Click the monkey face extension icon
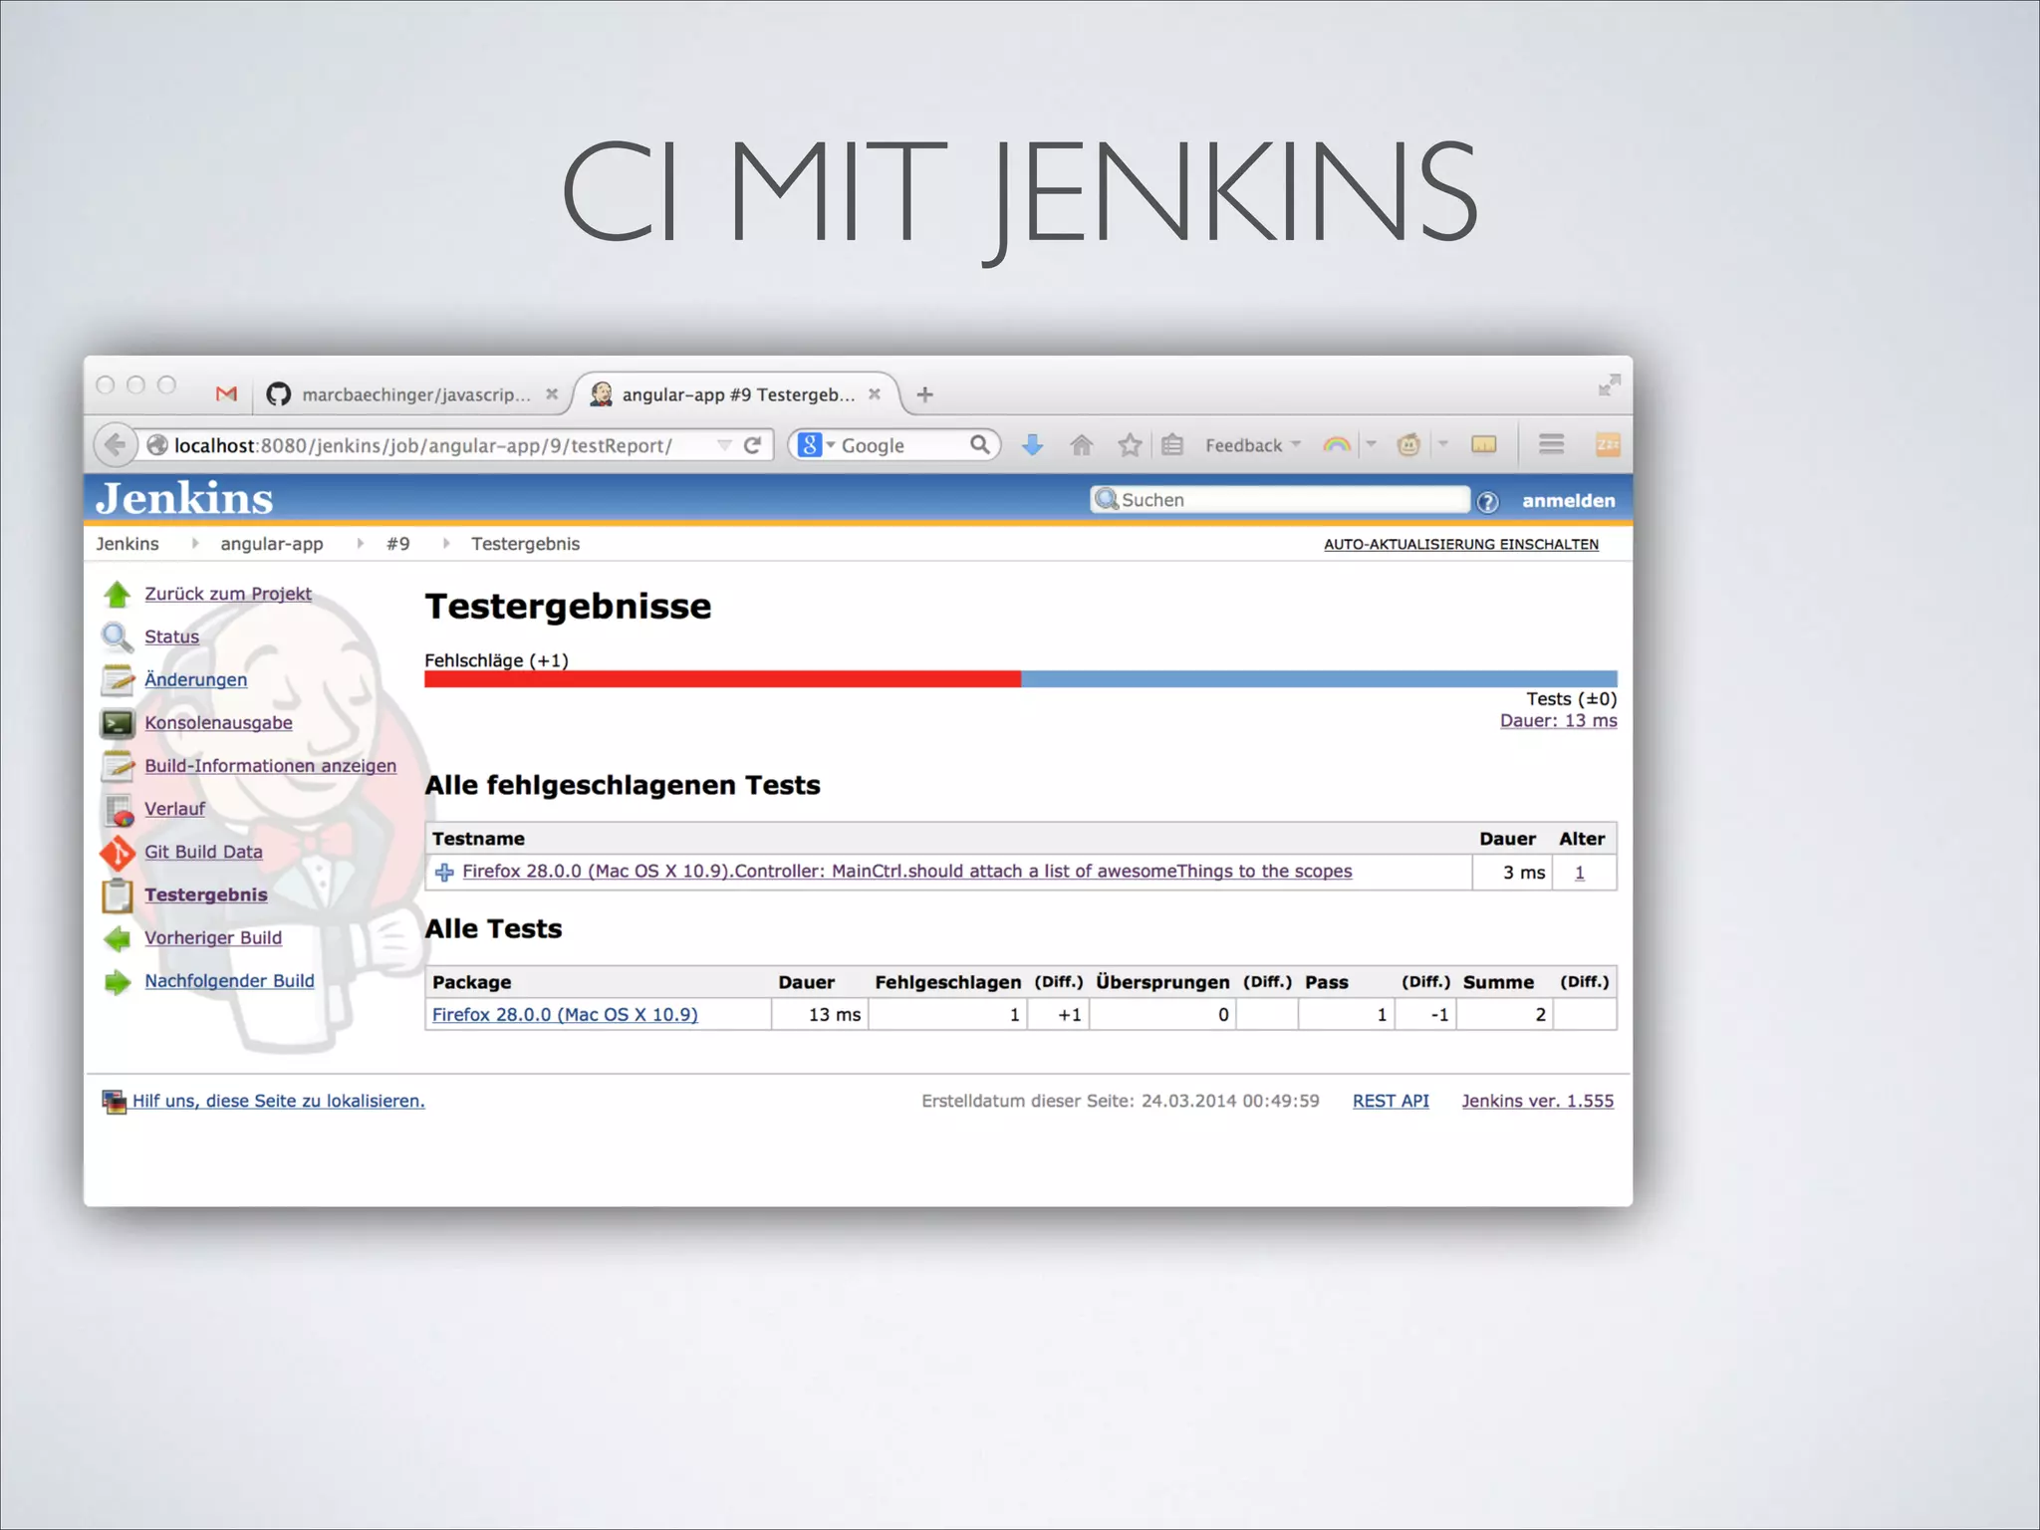Screen dimensions: 2040x1530 pyautogui.click(x=1408, y=445)
